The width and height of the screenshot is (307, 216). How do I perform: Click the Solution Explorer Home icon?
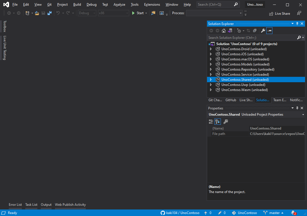(x=223, y=31)
